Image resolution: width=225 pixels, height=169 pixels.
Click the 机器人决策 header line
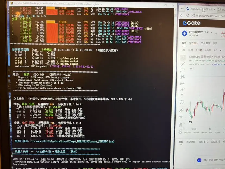pos(46,152)
